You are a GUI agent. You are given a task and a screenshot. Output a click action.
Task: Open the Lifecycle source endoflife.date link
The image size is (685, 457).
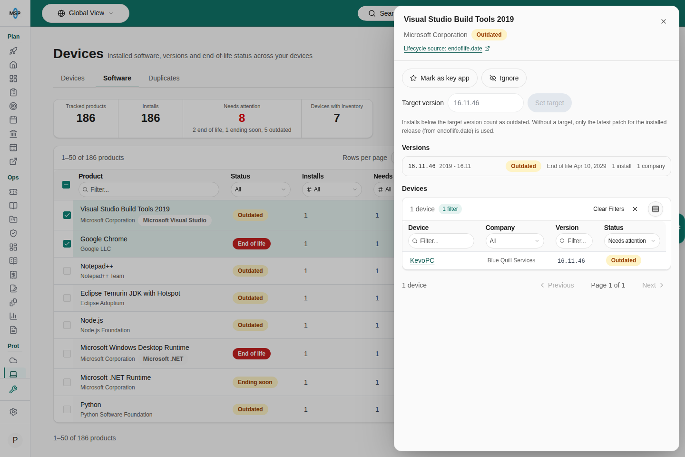[443, 49]
